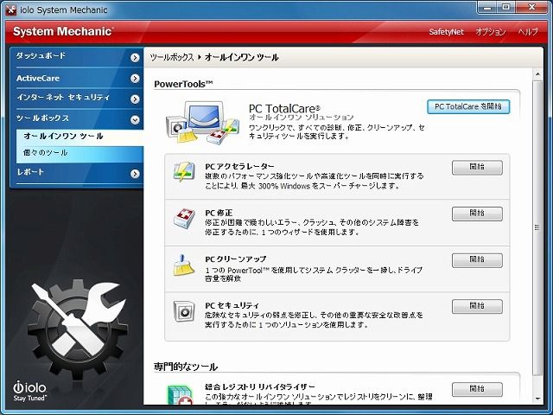Viewport: 553px width, 415px height.
Task: Click the PC アクセラレーター title text
Action: click(239, 166)
